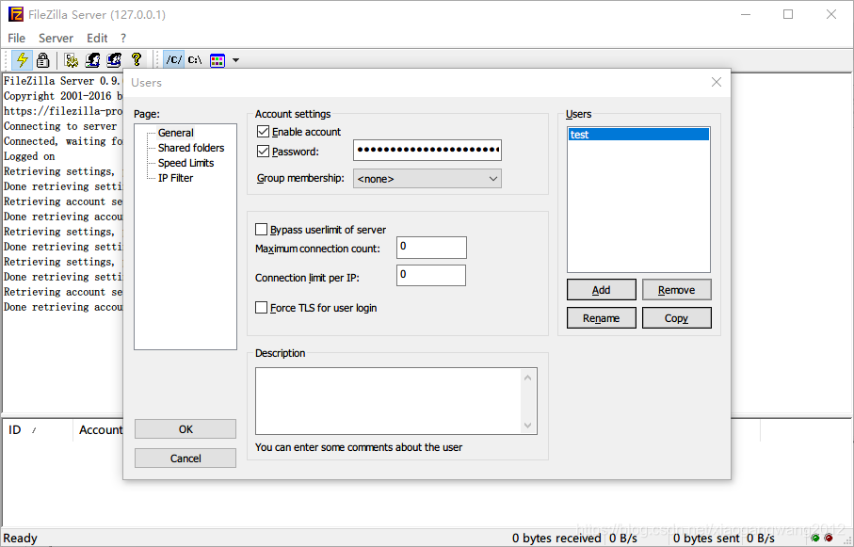
Task: Toggle the Password checkbox
Action: point(263,152)
